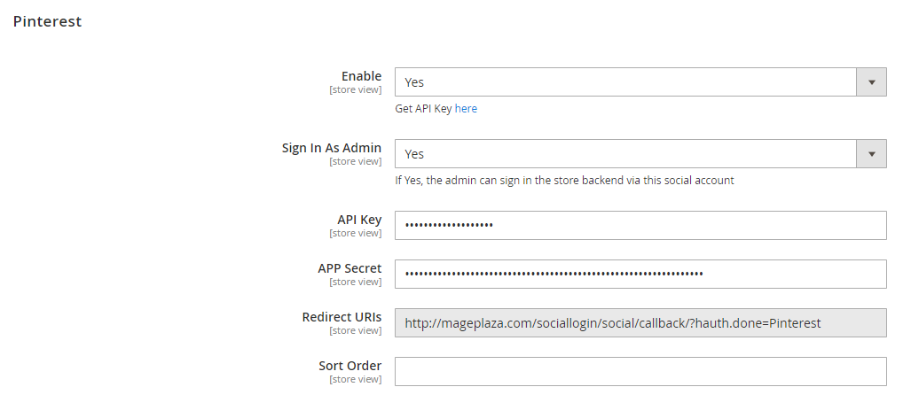Image resolution: width=911 pixels, height=418 pixels.
Task: Expand the Sign In As Admin dropdown
Action: 625,154
